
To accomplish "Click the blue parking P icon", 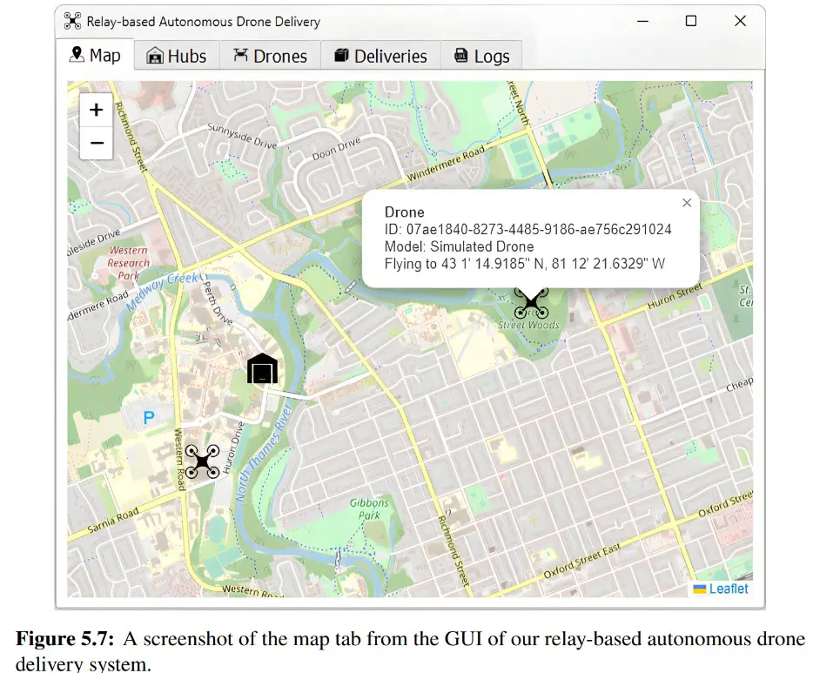I will (x=149, y=418).
